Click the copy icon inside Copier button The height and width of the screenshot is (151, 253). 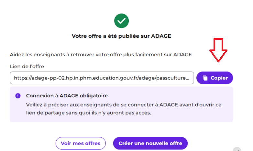coord(205,78)
